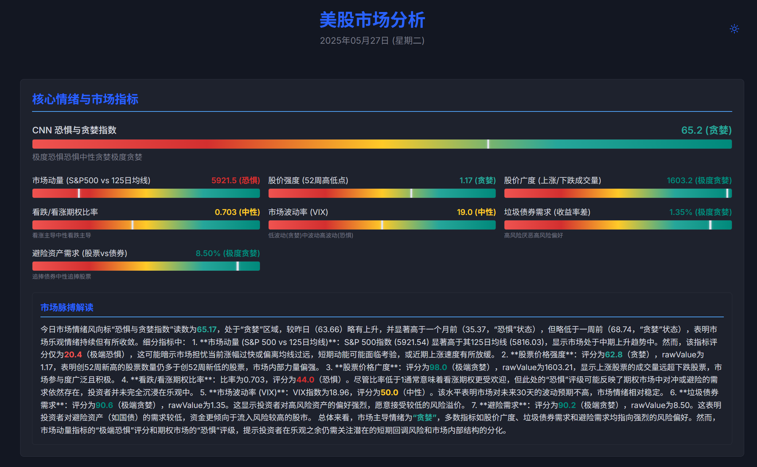Click the label 看跌/看涨期权比率
The height and width of the screenshot is (467, 757).
[65, 212]
